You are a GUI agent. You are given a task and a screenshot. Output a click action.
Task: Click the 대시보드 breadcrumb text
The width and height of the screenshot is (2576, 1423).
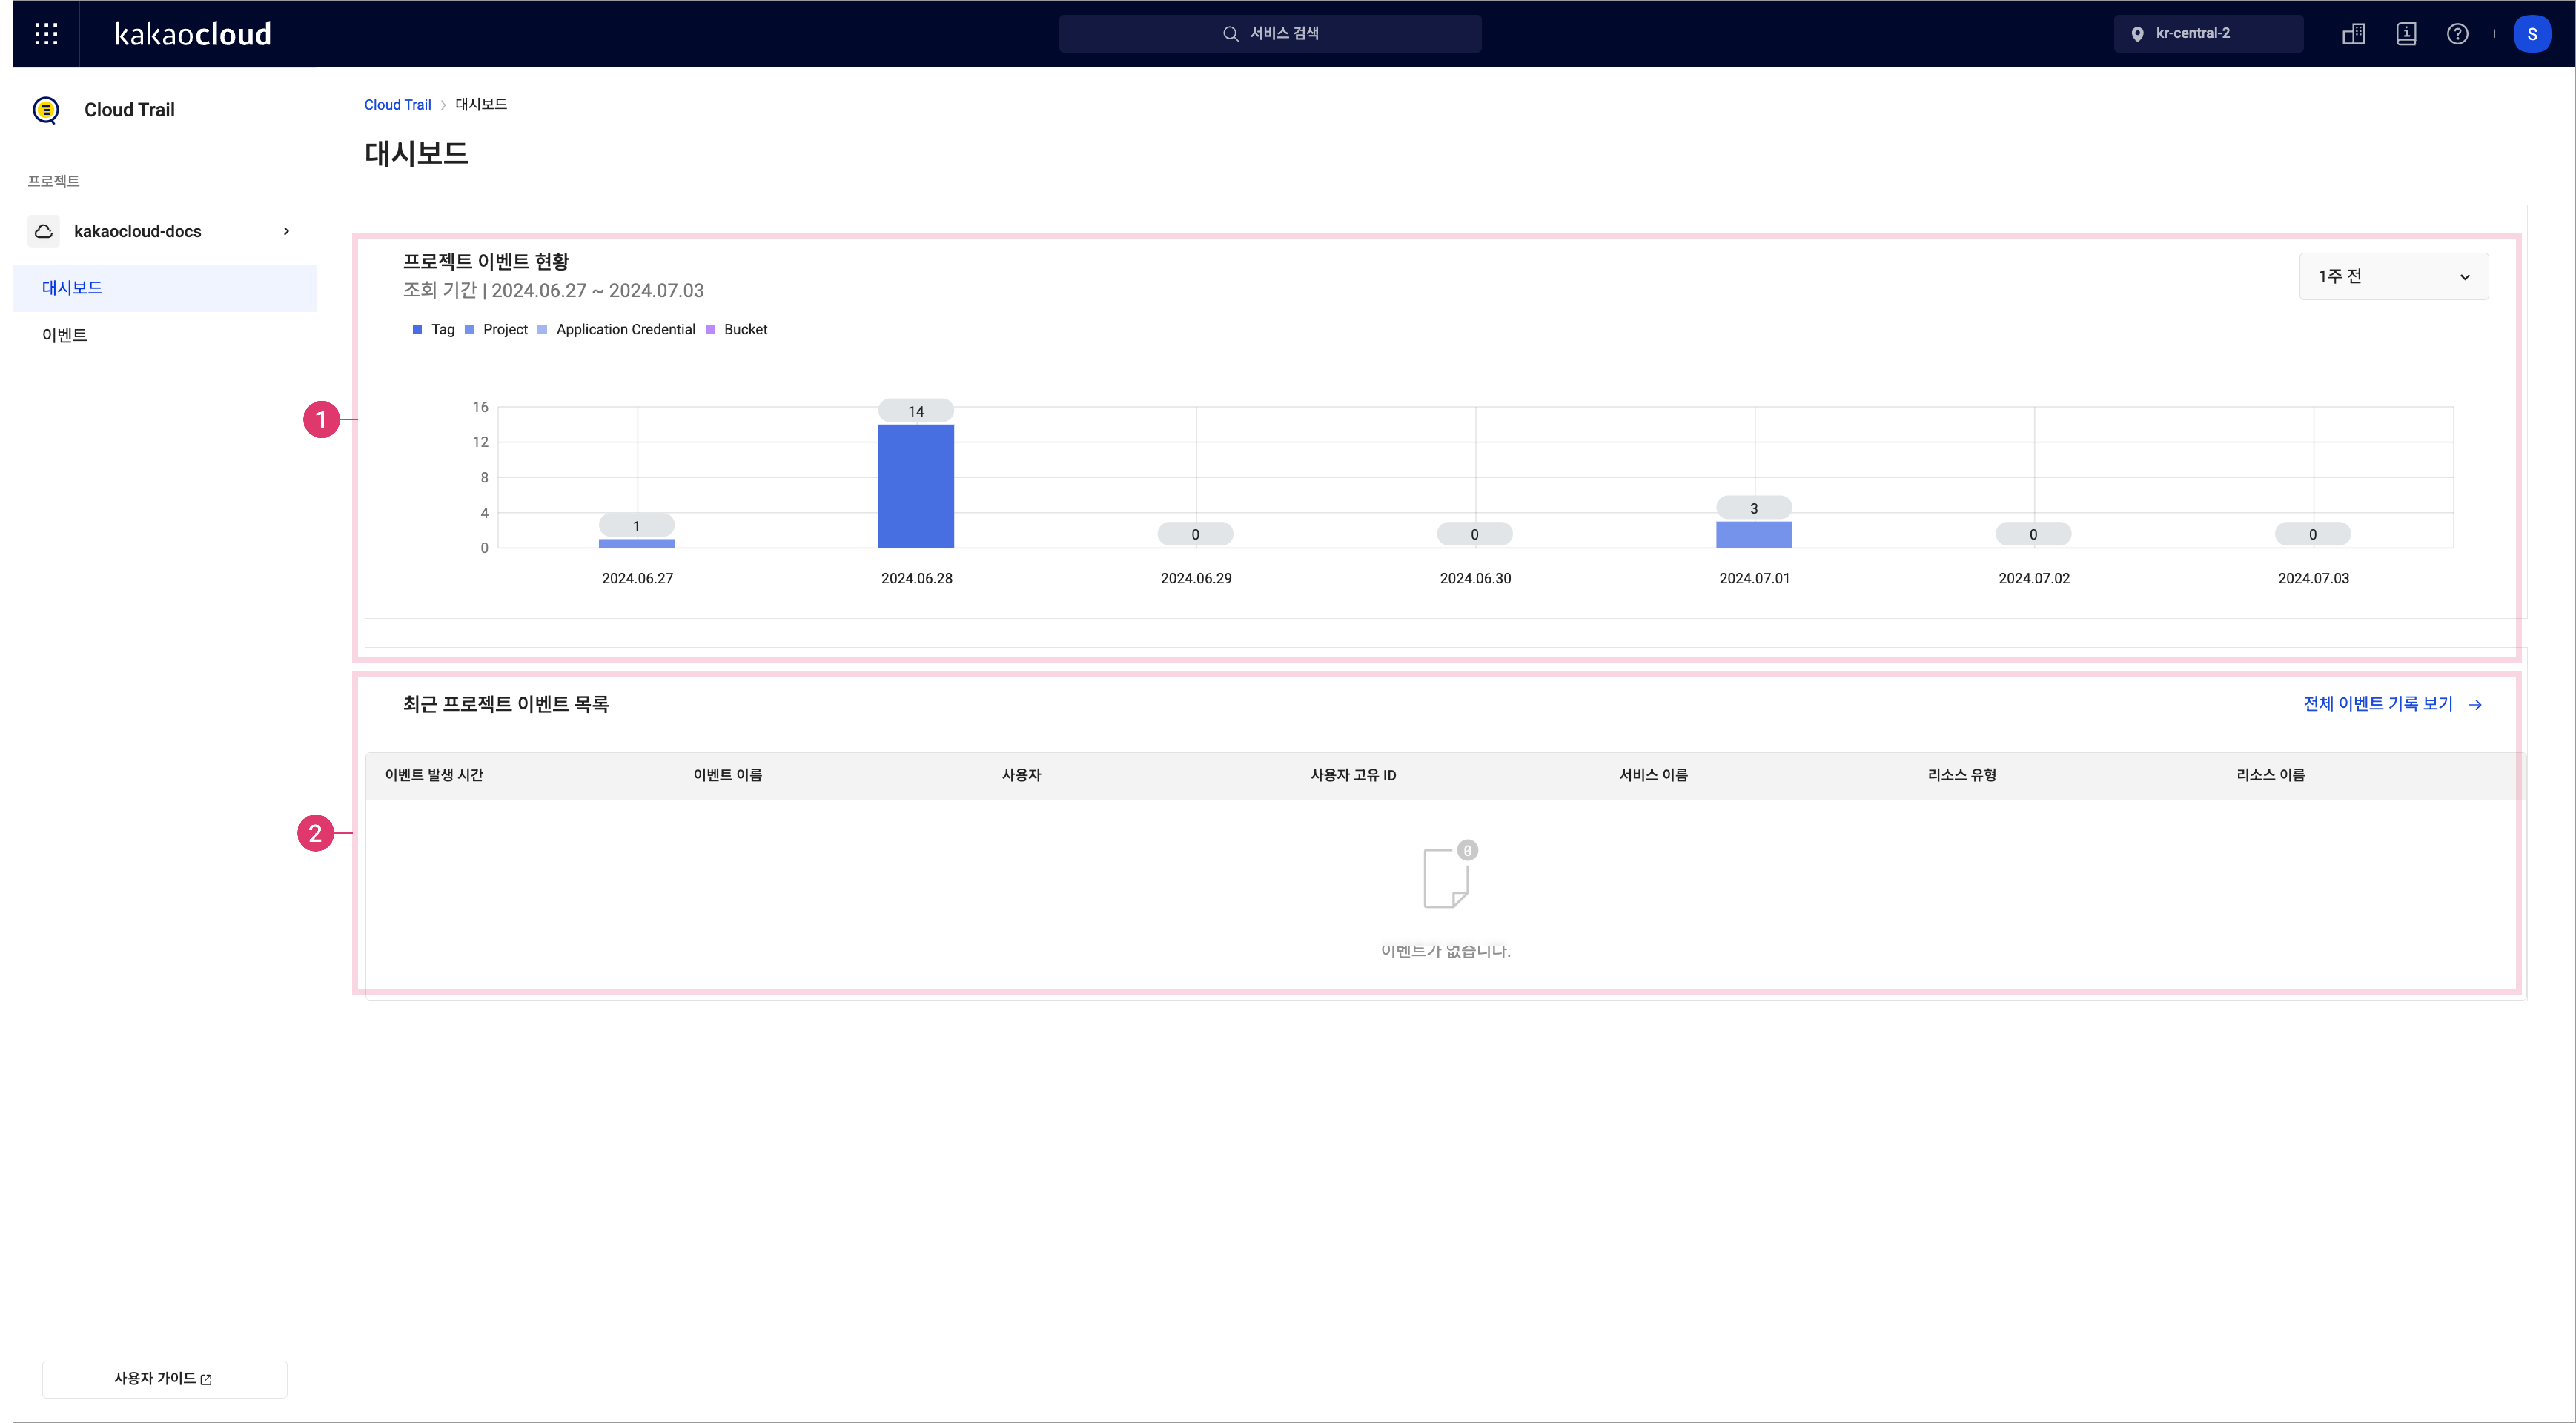pos(481,105)
